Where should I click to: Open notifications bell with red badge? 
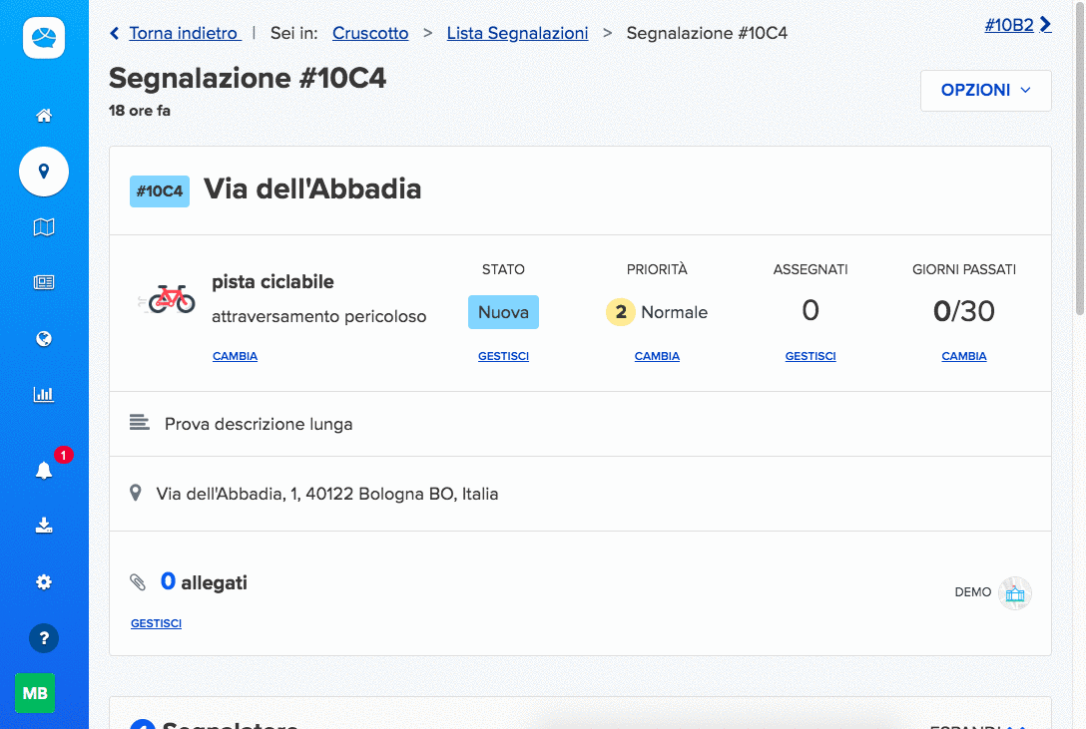(44, 471)
